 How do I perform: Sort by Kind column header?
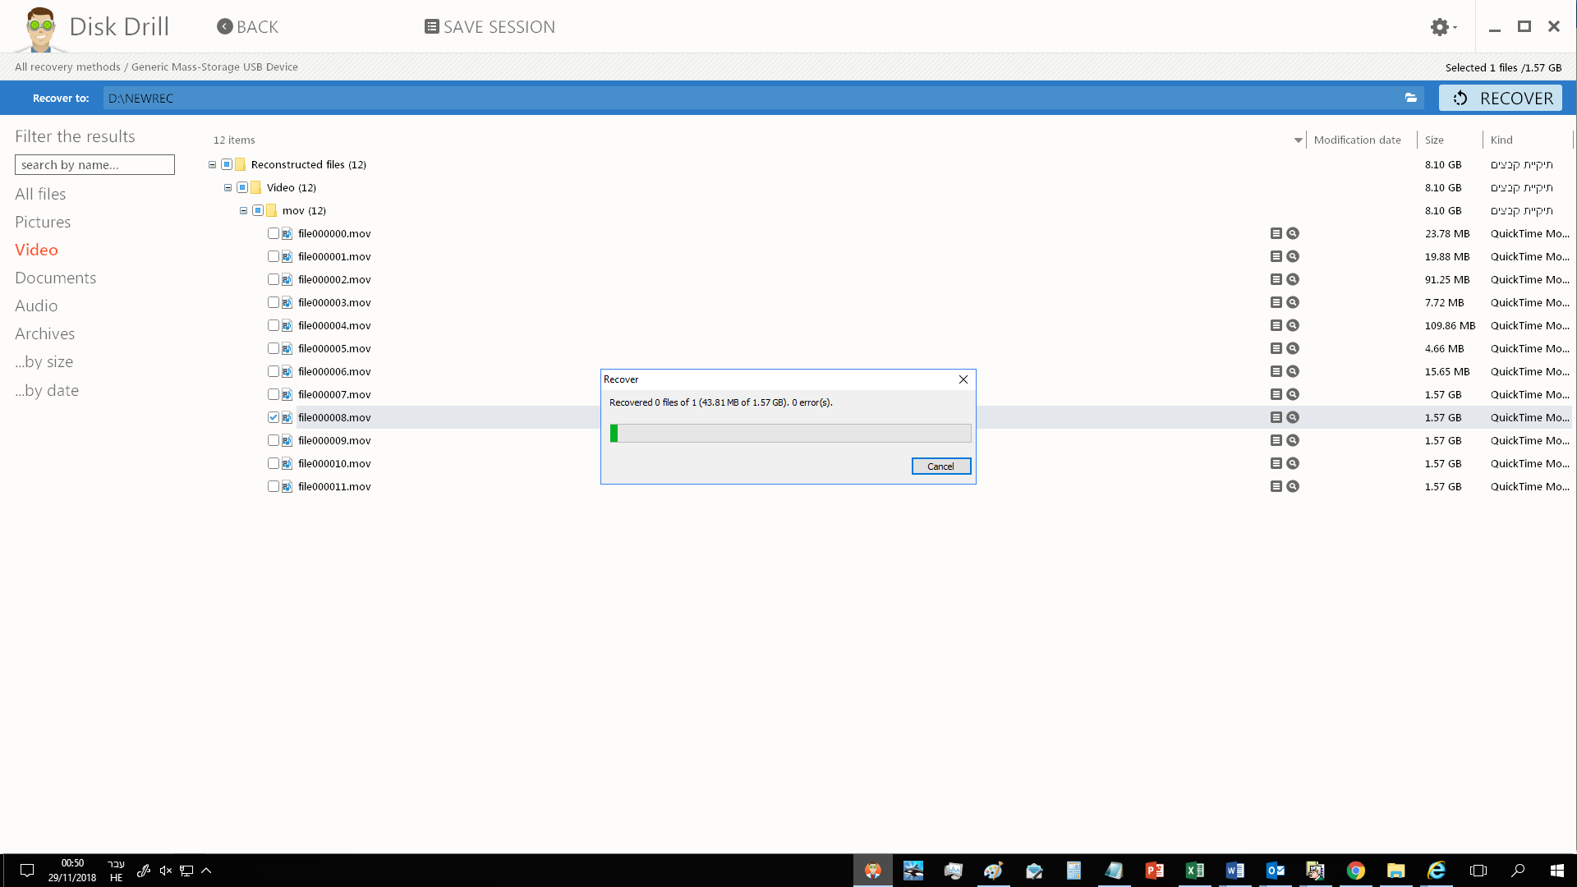1501,140
